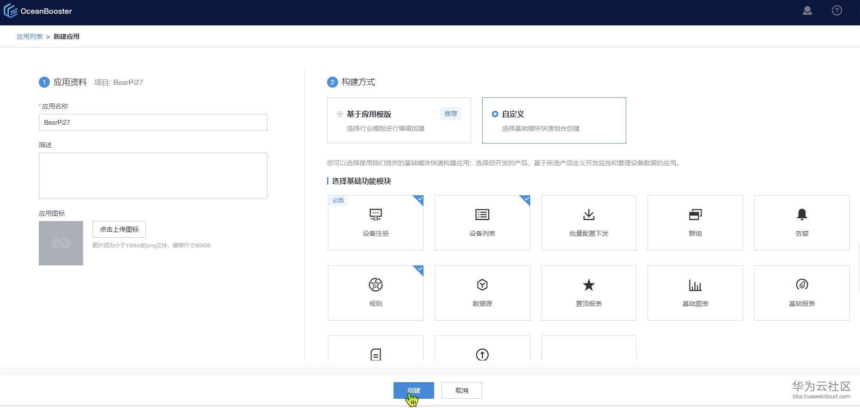Uncheck the 设备列表 module checkmark
Image resolution: width=860 pixels, height=408 pixels.
(x=526, y=199)
